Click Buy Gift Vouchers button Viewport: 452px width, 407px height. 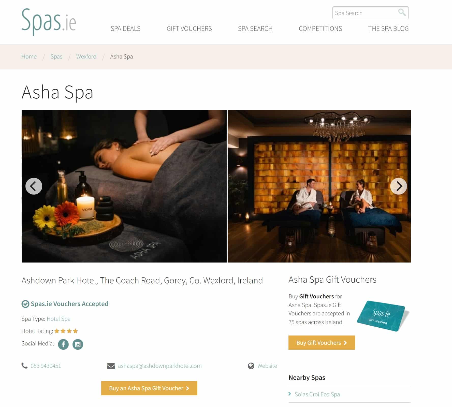tap(322, 343)
